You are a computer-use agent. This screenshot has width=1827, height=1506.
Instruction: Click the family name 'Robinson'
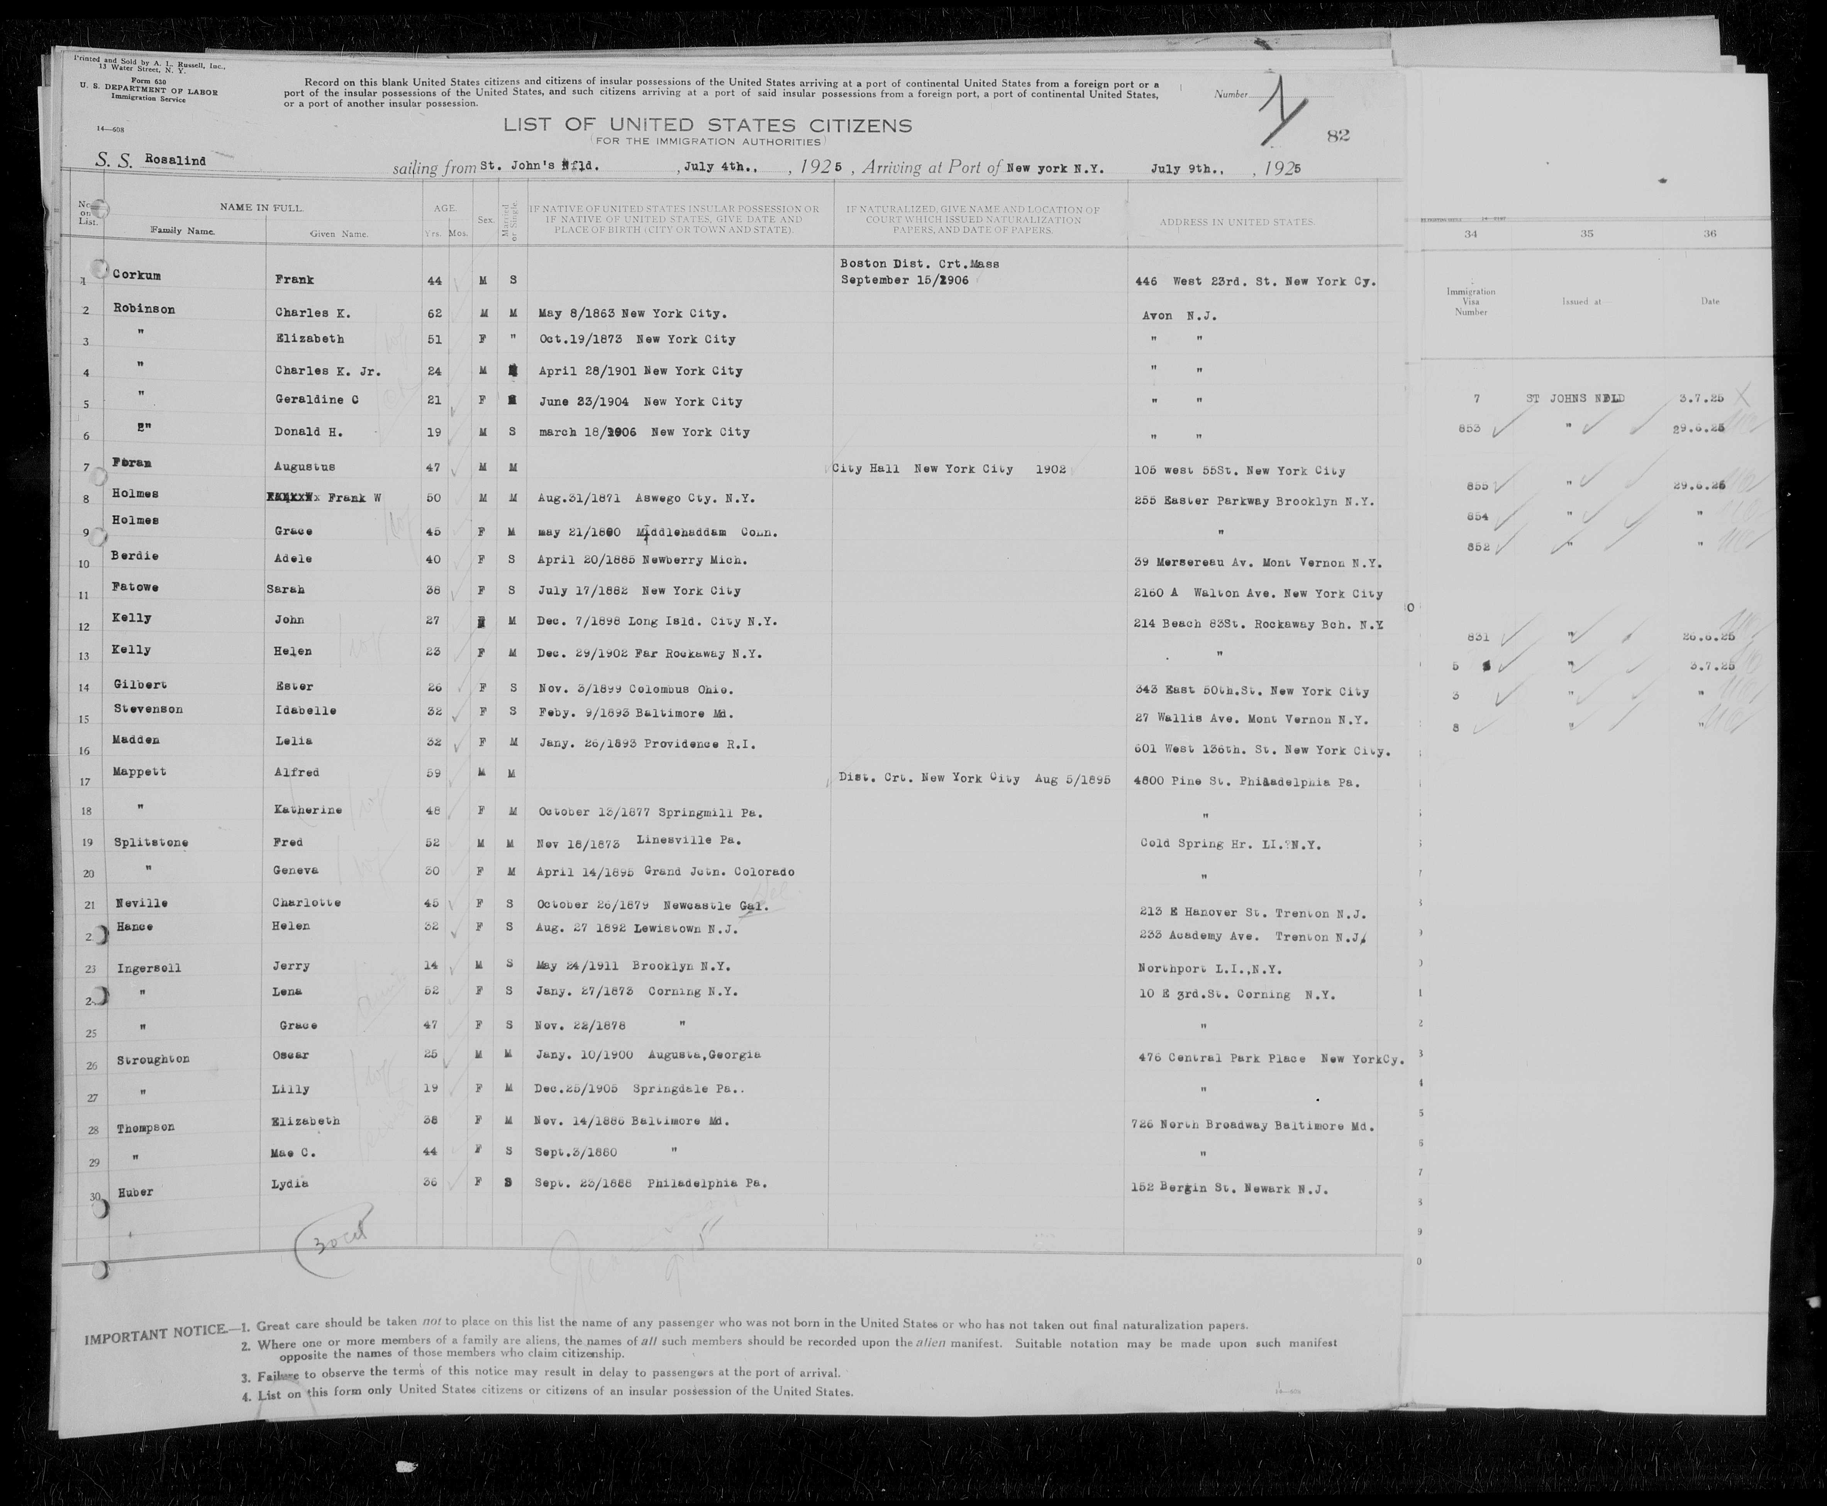144,309
